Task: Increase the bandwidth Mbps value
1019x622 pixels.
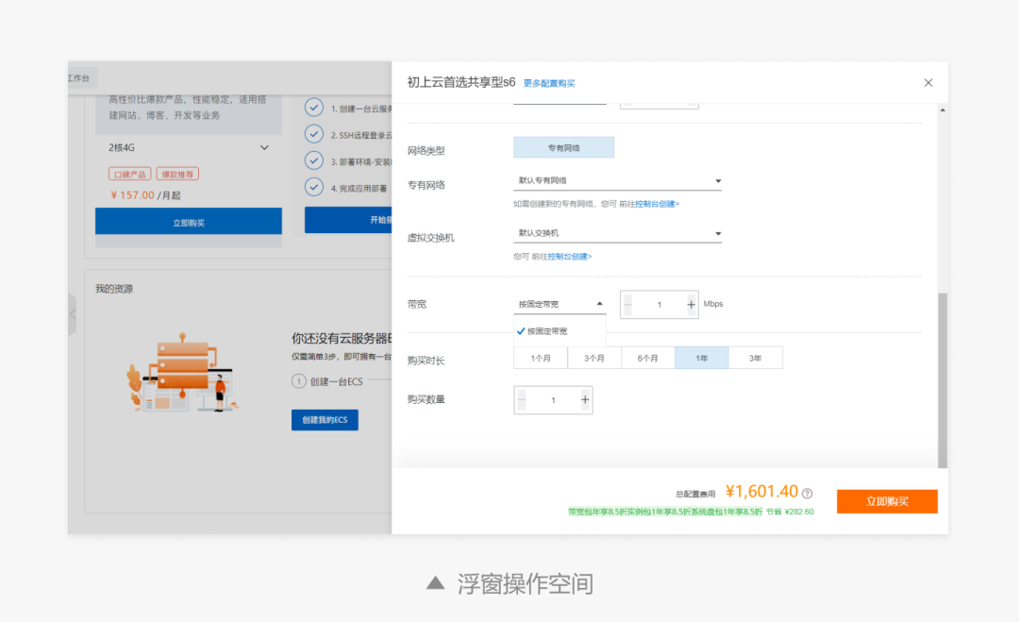Action: click(691, 304)
